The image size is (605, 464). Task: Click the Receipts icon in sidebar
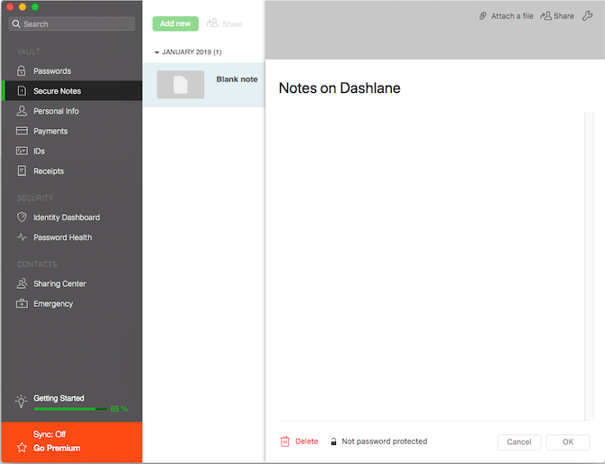pos(22,171)
